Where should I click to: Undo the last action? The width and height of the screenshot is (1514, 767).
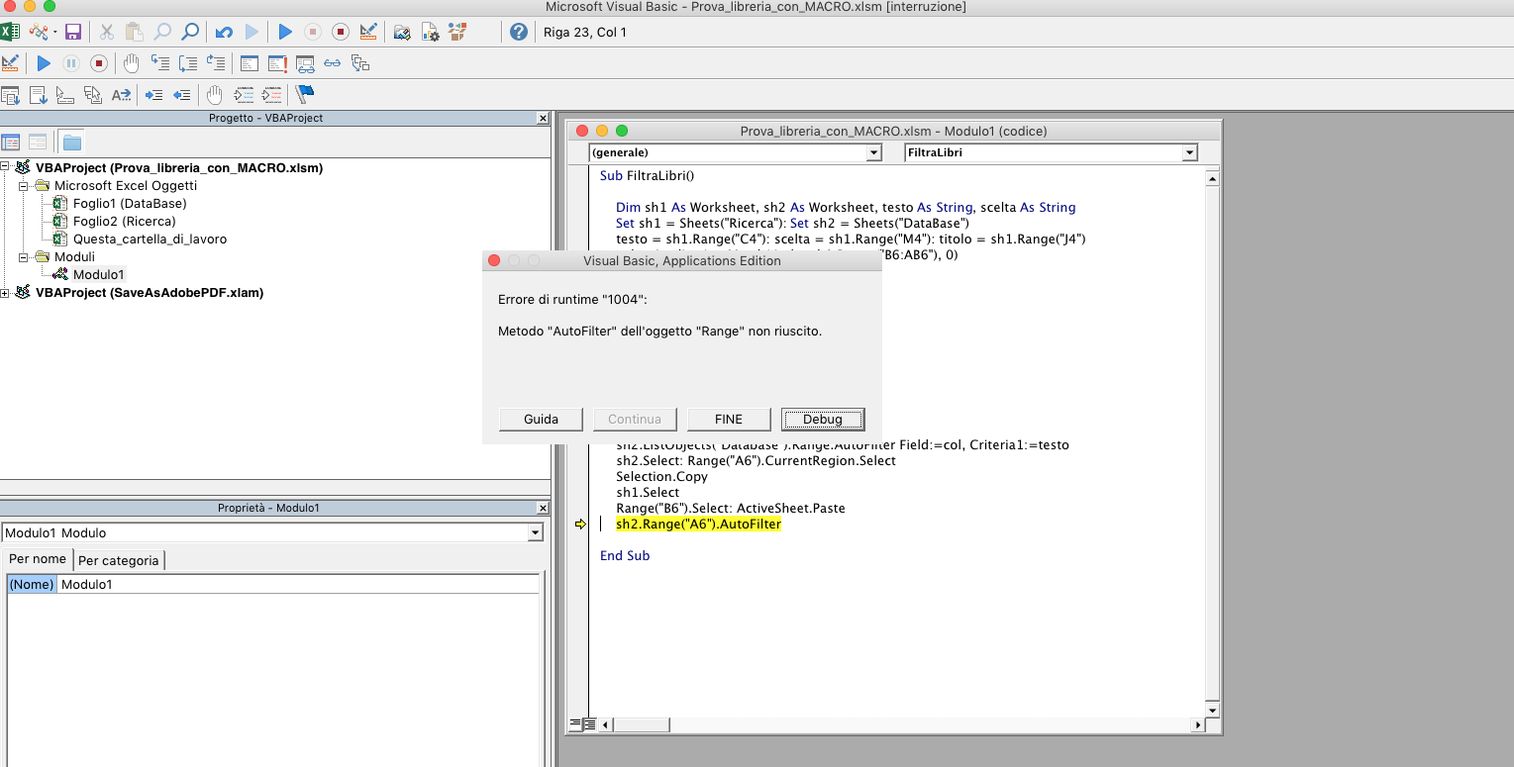pyautogui.click(x=224, y=32)
